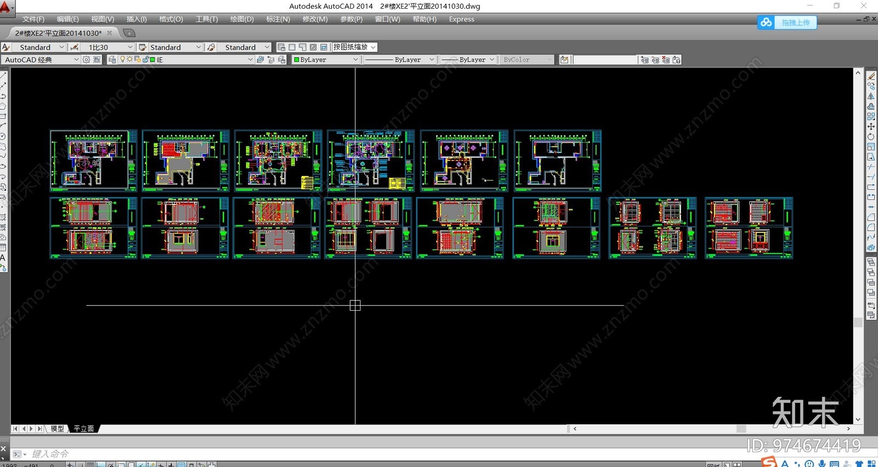Screen dimensions: 878x467
Task: Select the Fillet tool
Action: 871,227
